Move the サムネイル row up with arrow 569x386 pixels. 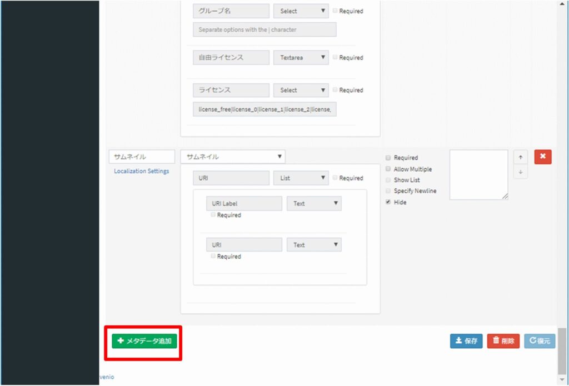click(520, 157)
